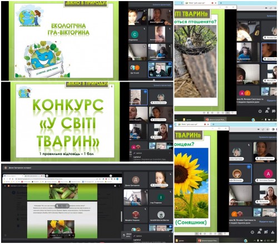The width and height of the screenshot is (278, 244).
Task: Close the Meet tab in sunflower screenshot browser
Action: point(207,125)
